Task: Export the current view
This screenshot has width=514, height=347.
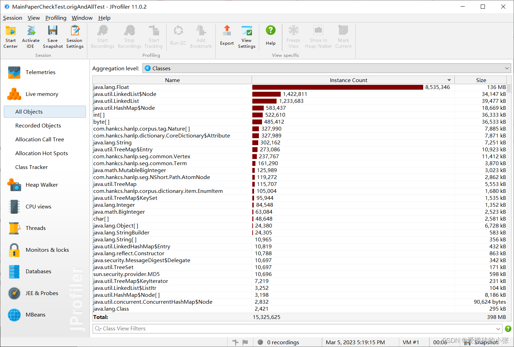Action: [x=227, y=35]
